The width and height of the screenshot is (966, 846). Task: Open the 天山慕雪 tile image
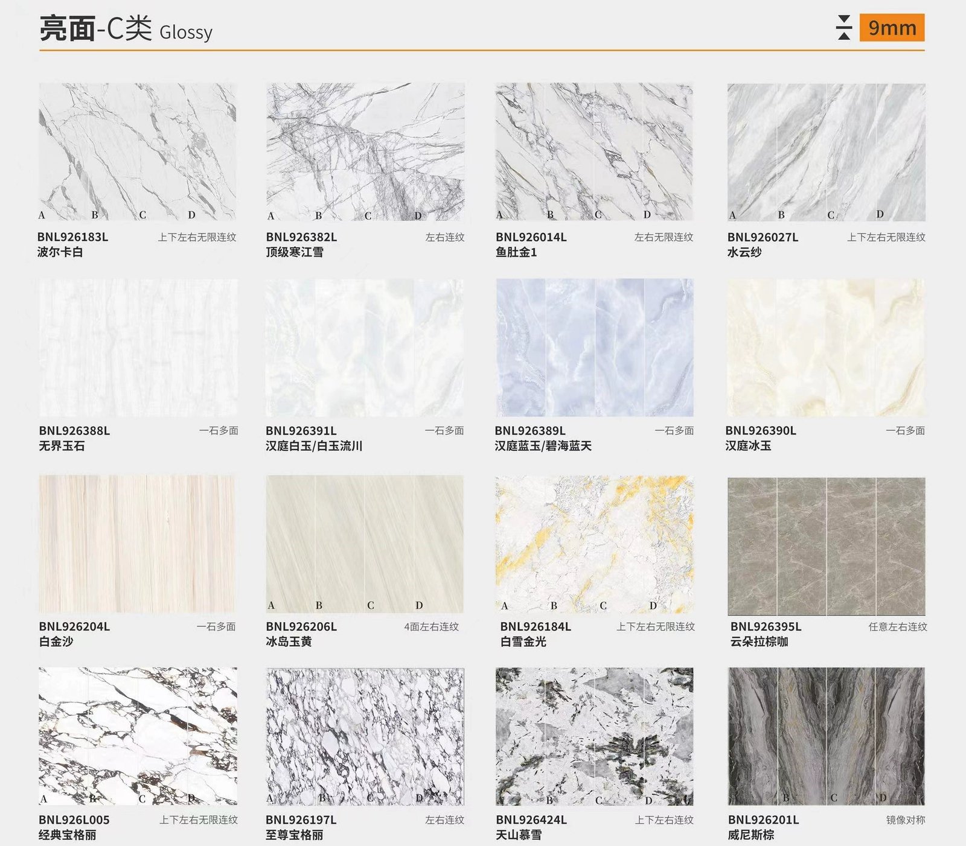pyautogui.click(x=594, y=736)
